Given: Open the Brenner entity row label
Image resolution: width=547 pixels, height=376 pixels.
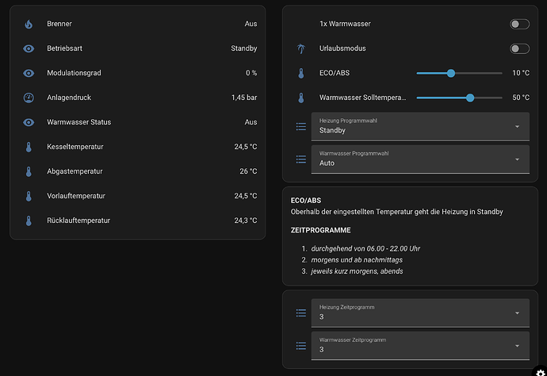Looking at the screenshot, I should [59, 24].
